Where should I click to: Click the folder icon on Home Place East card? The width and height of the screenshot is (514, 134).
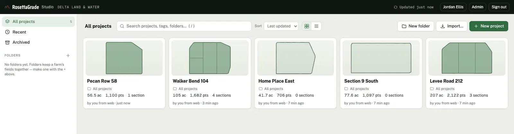click(261, 89)
